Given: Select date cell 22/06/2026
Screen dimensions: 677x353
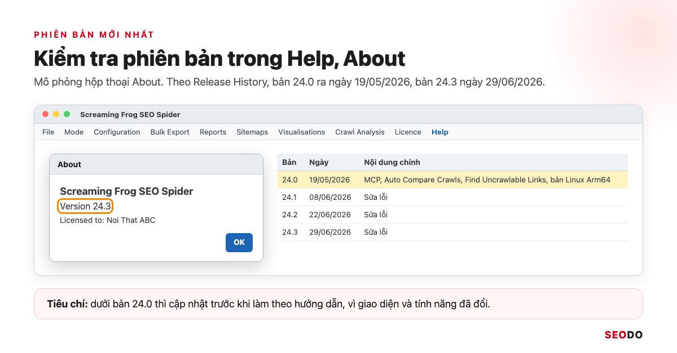Looking at the screenshot, I should [x=330, y=215].
